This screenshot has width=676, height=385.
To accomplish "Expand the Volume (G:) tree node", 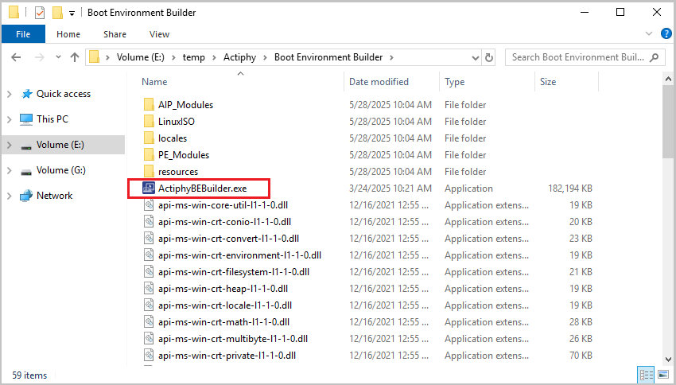I will coord(10,170).
